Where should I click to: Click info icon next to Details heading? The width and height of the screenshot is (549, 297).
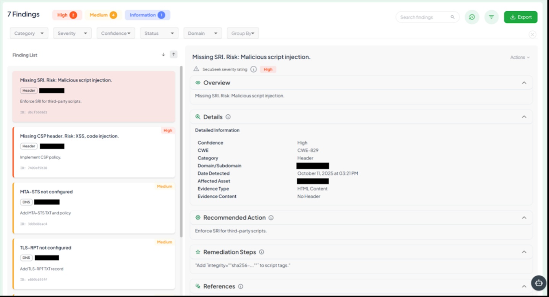(x=228, y=117)
